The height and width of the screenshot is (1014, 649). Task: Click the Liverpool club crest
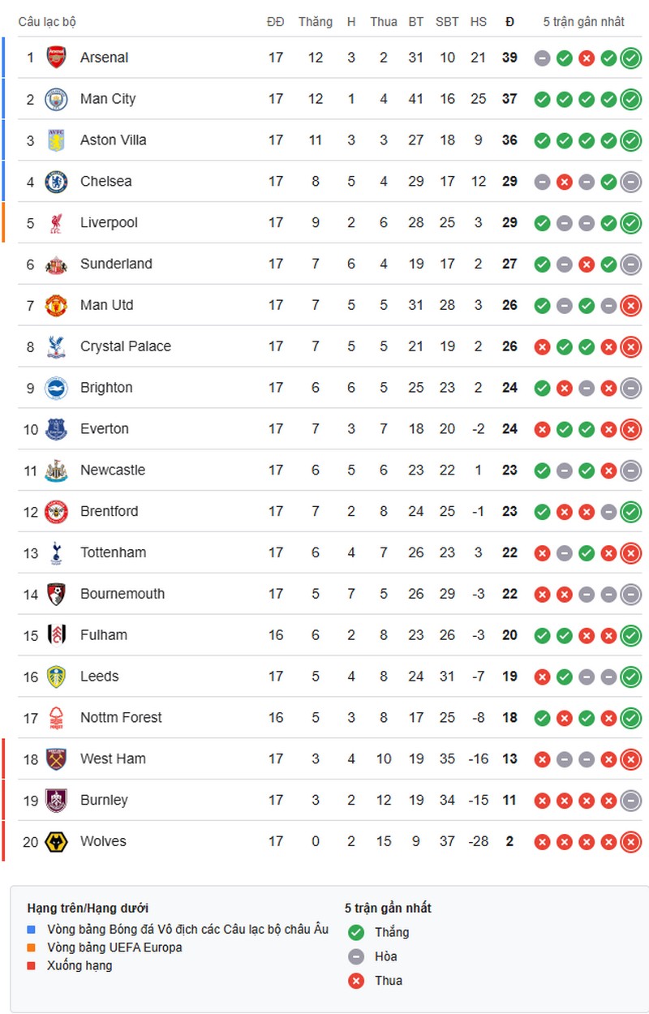pyautogui.click(x=56, y=223)
